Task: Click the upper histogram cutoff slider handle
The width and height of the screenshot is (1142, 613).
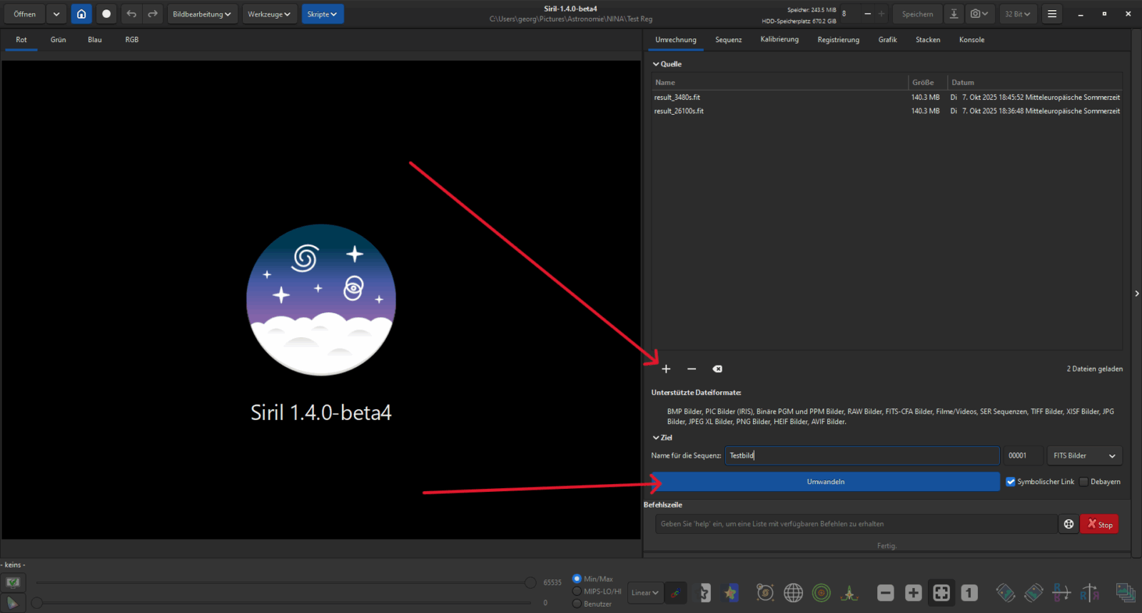Action: (x=530, y=582)
